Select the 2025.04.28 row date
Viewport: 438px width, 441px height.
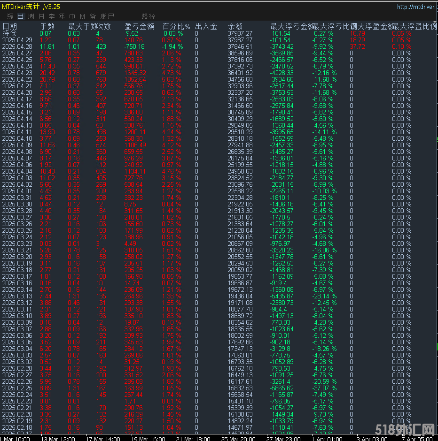point(17,47)
